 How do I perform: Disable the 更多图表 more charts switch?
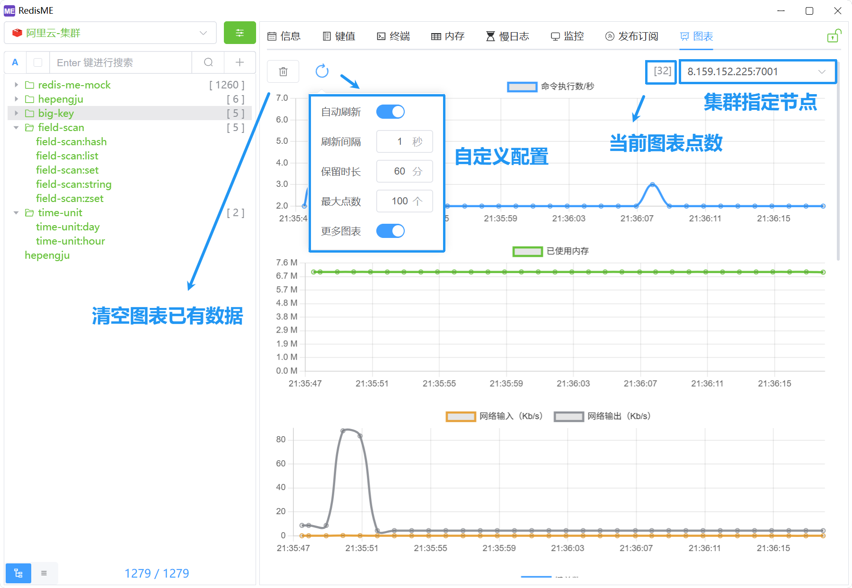[390, 231]
